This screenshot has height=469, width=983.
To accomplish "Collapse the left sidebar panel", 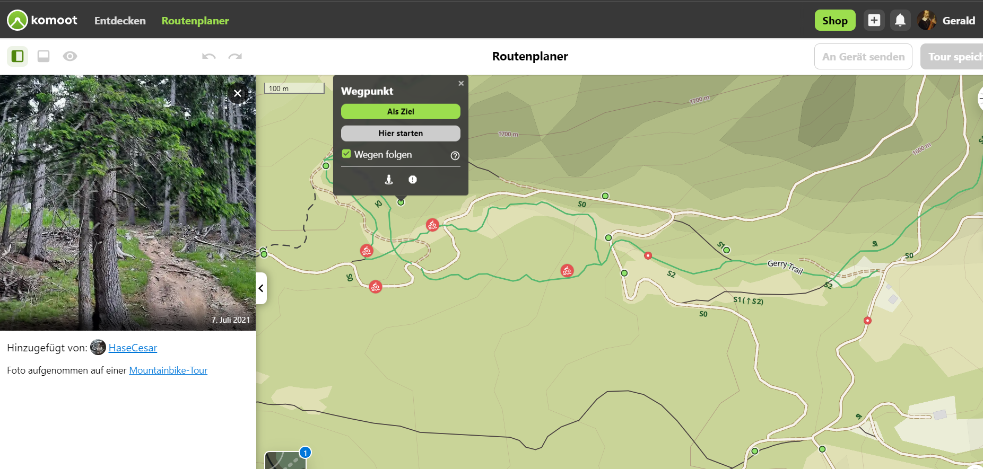I will [261, 288].
